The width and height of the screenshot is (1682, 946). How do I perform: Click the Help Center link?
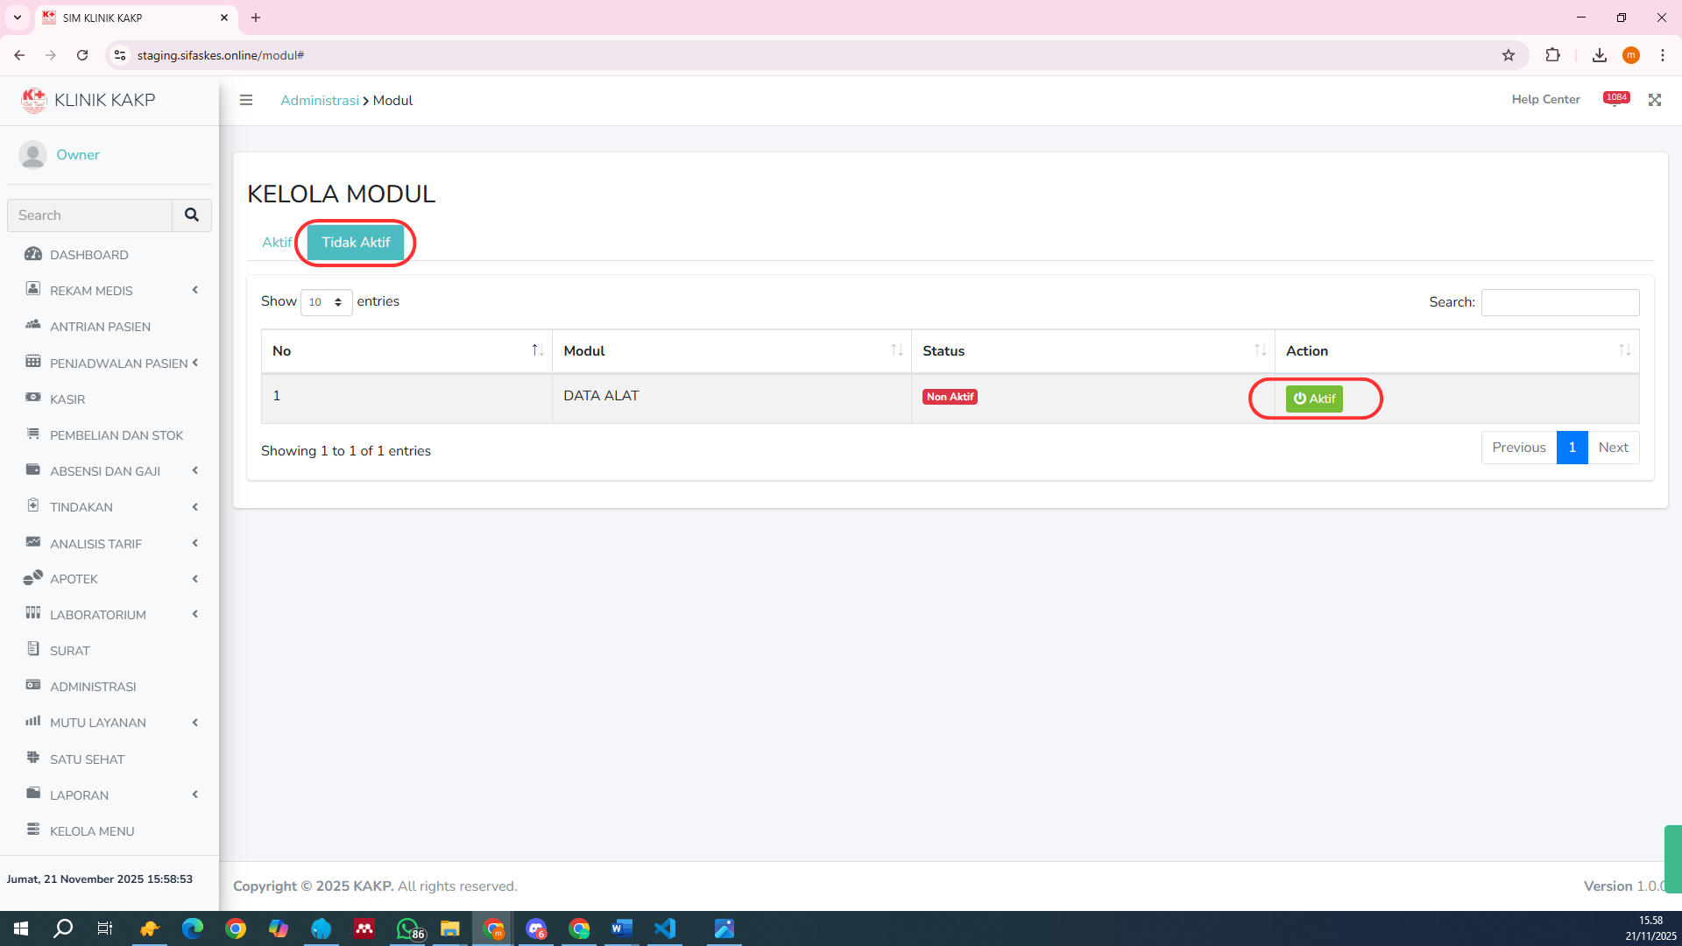pos(1544,100)
